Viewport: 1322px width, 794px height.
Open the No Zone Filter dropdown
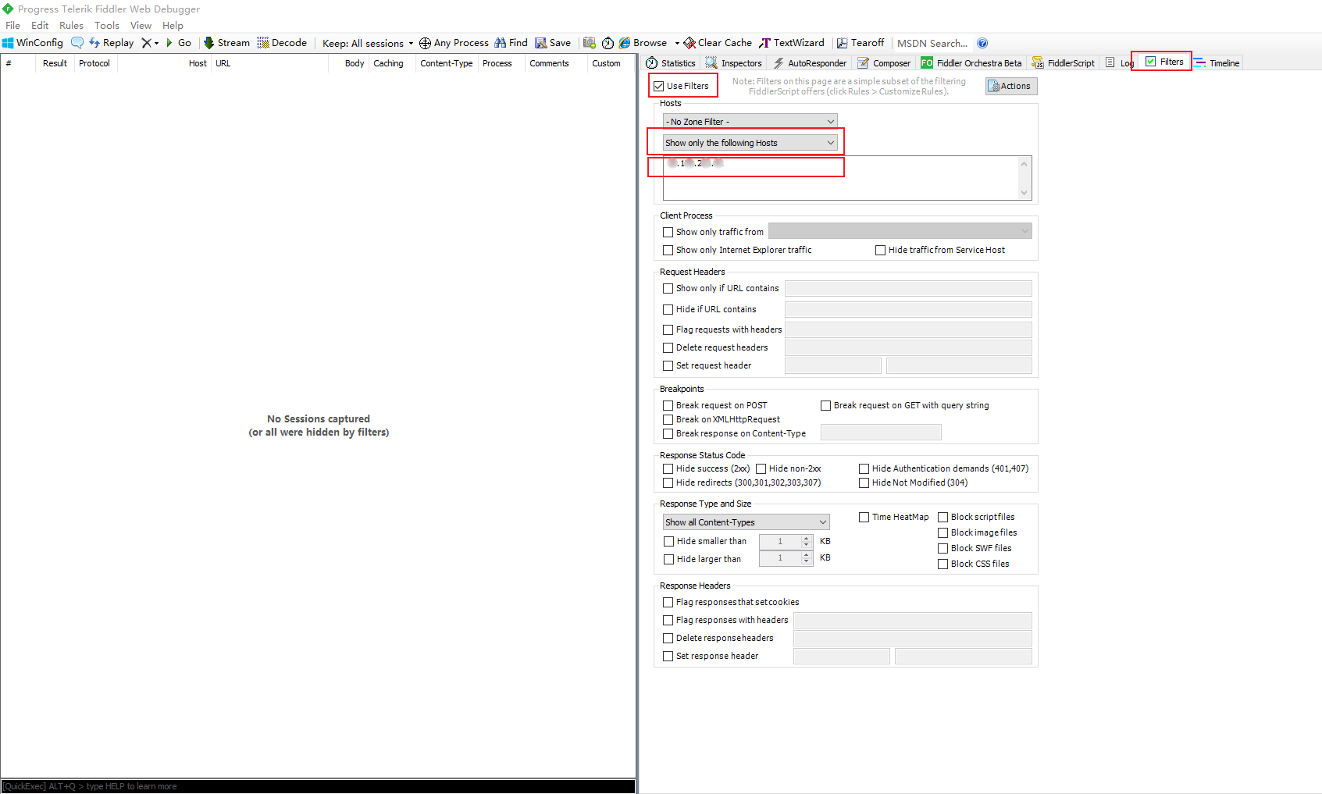point(750,122)
